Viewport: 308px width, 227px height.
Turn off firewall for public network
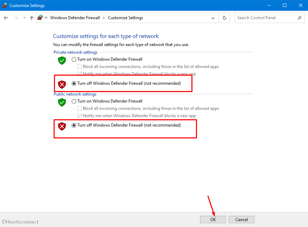(x=74, y=126)
